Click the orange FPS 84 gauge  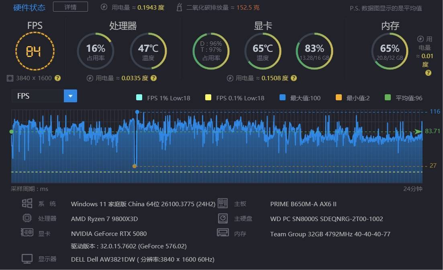coord(35,51)
